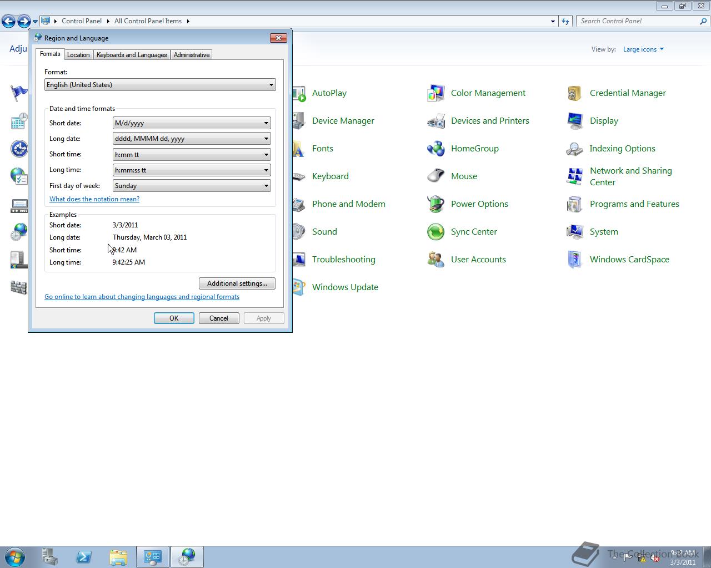Open the Administrative tab
The width and height of the screenshot is (711, 568).
192,55
